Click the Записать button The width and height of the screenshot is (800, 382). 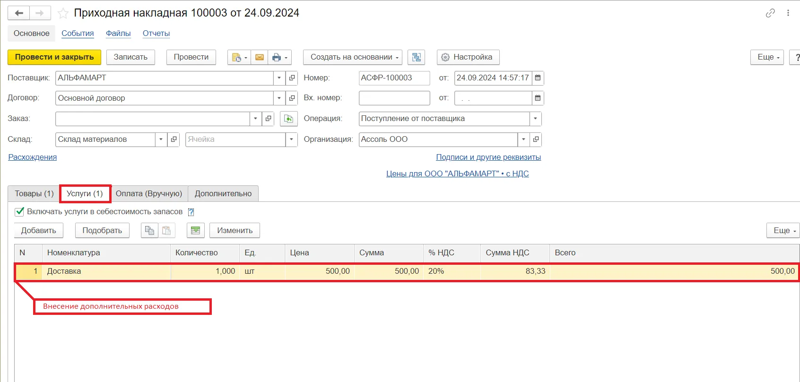coord(130,57)
